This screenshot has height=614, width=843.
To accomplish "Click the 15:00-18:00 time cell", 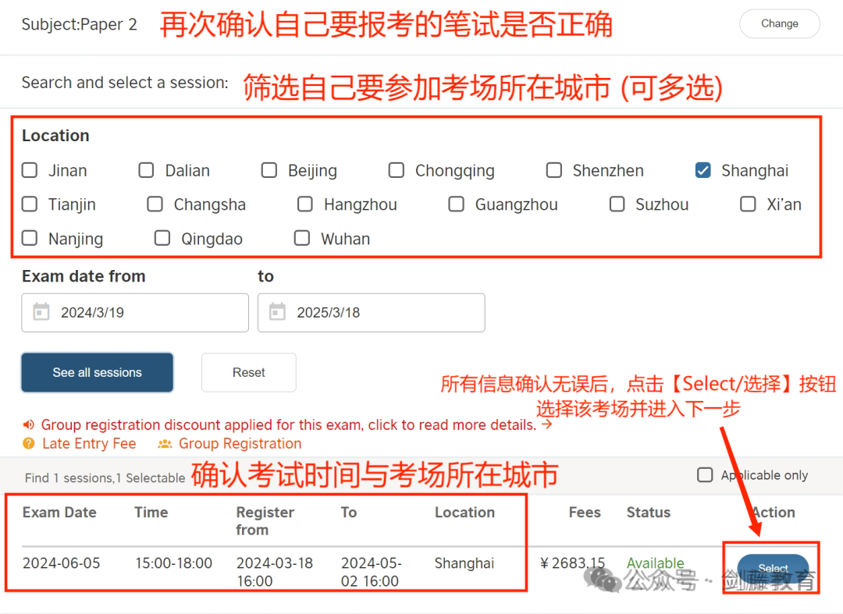I will [x=173, y=563].
